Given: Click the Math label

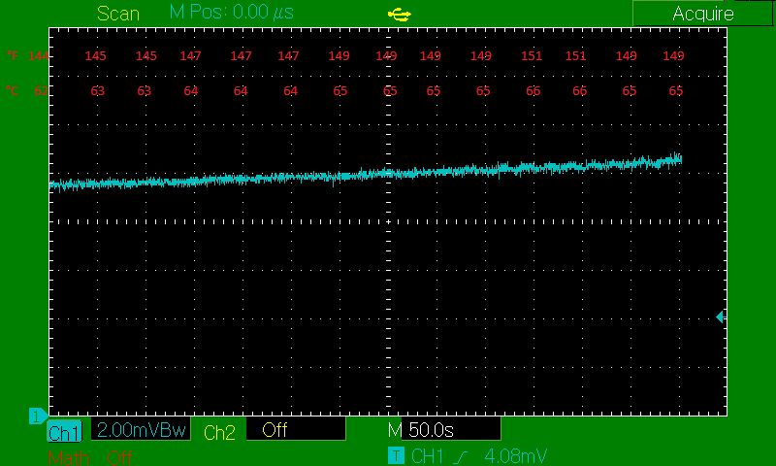Looking at the screenshot, I should point(69,457).
